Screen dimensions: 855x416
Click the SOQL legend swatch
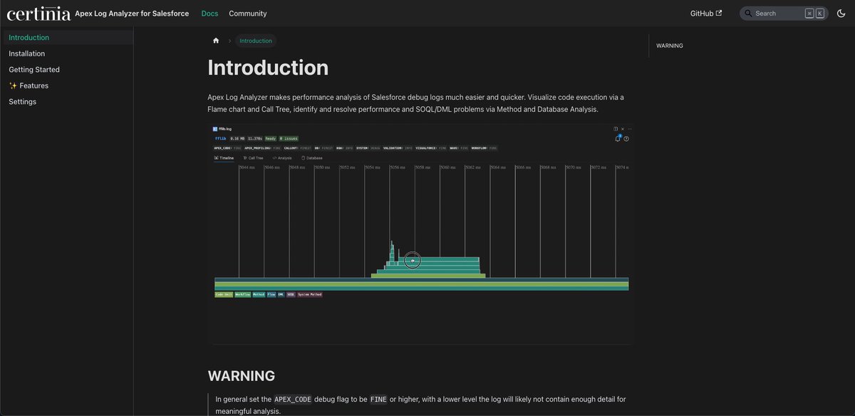pyautogui.click(x=291, y=294)
